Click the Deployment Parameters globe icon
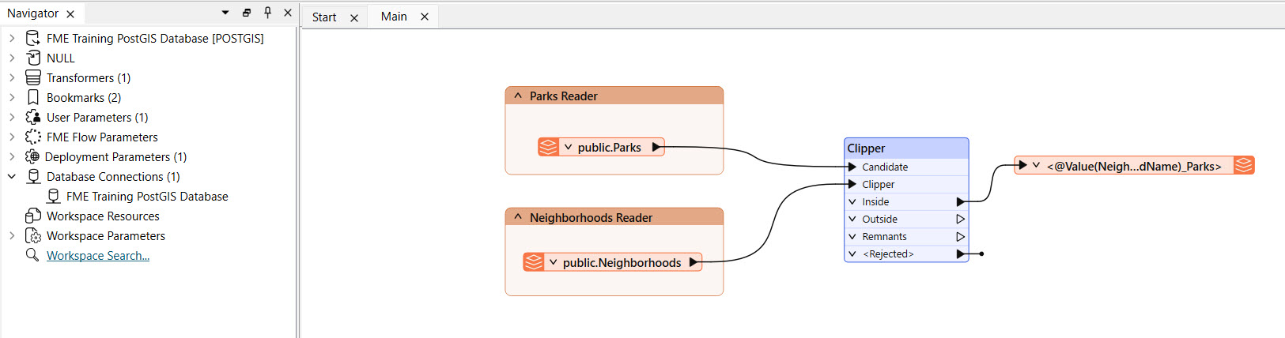This screenshot has width=1285, height=338. 32,156
